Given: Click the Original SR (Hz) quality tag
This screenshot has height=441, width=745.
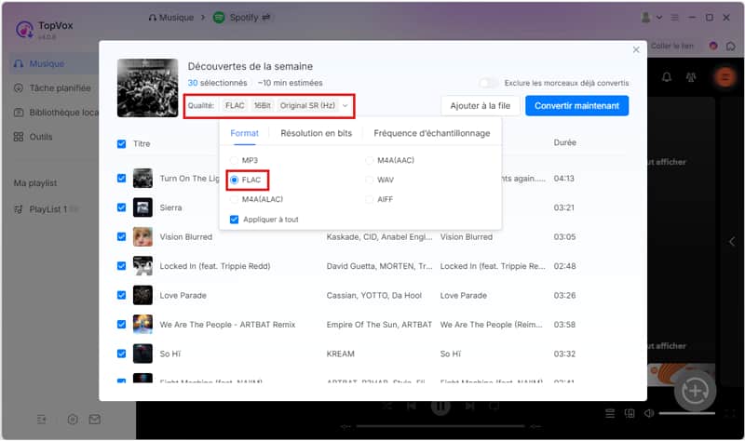Looking at the screenshot, I should pyautogui.click(x=307, y=106).
